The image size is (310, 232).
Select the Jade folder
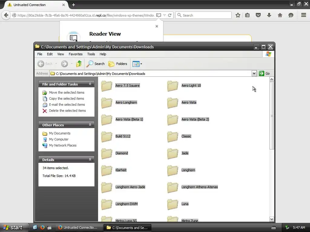[178, 153]
